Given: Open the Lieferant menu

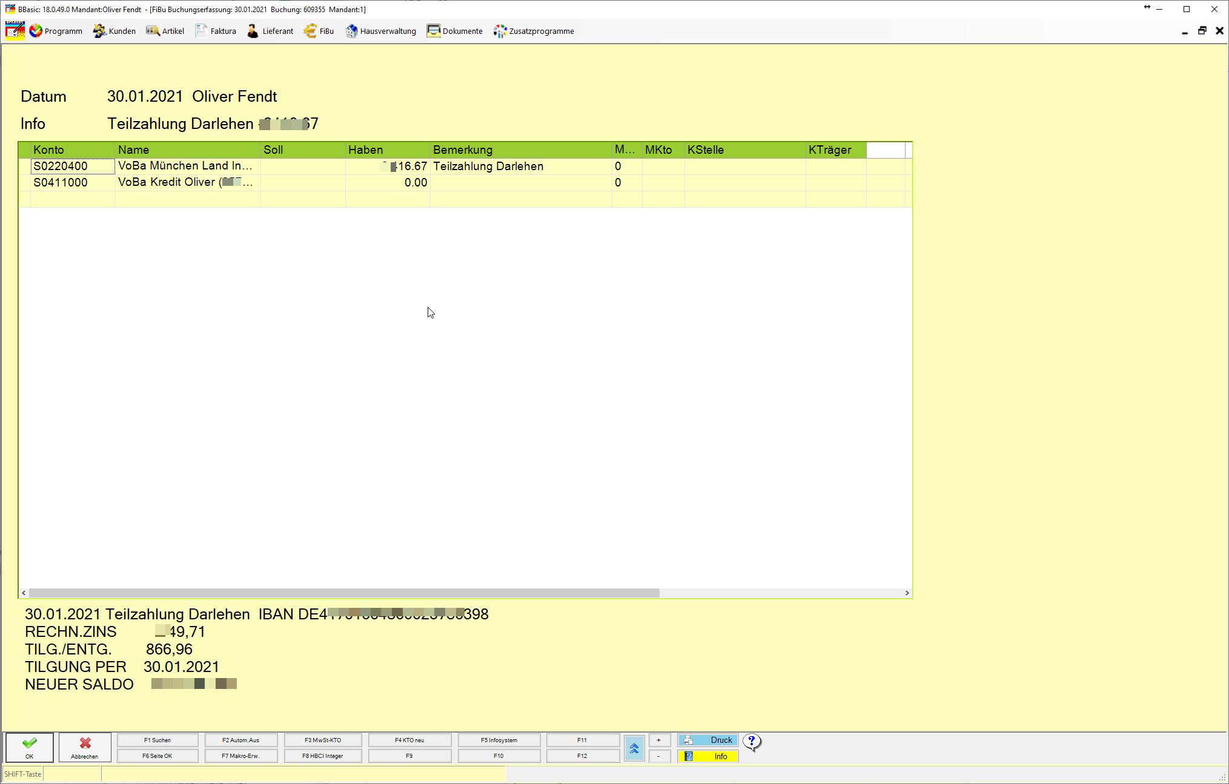Looking at the screenshot, I should [270, 31].
